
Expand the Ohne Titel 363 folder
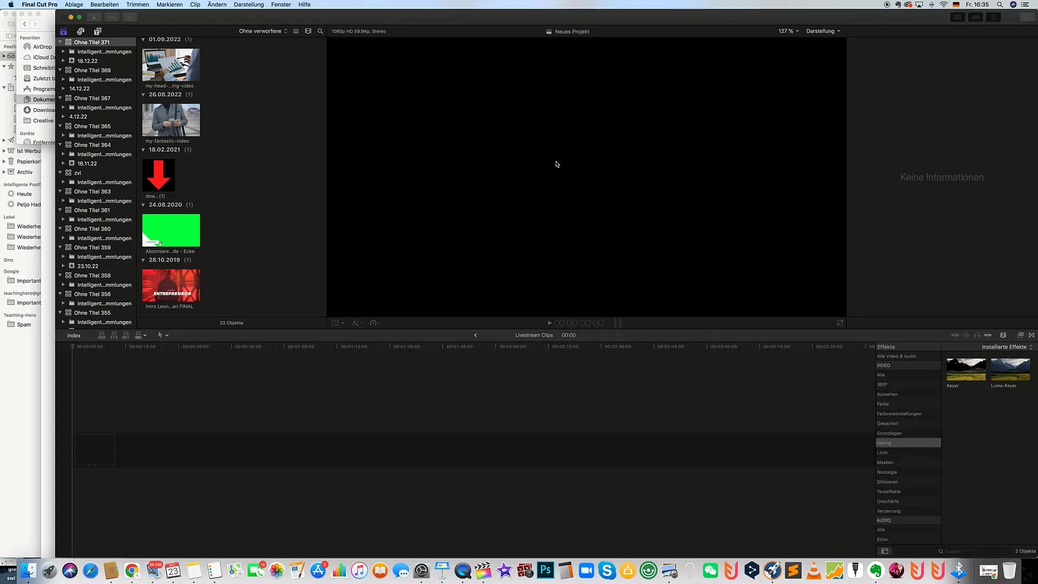[x=61, y=191]
